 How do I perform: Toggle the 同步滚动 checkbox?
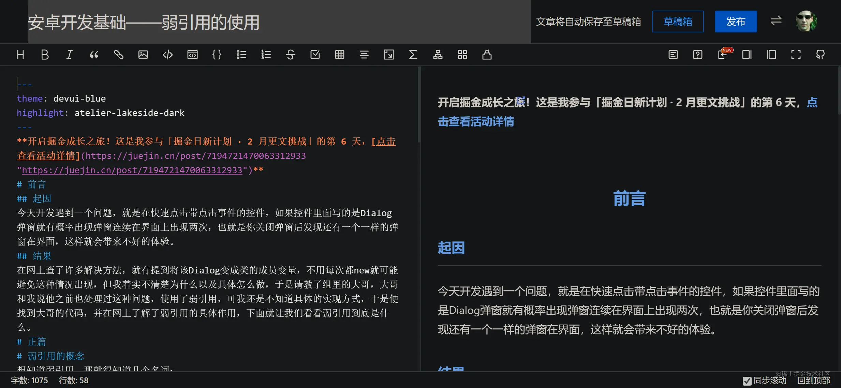(x=747, y=381)
